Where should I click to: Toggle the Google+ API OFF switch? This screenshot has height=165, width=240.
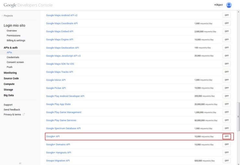(x=227, y=136)
